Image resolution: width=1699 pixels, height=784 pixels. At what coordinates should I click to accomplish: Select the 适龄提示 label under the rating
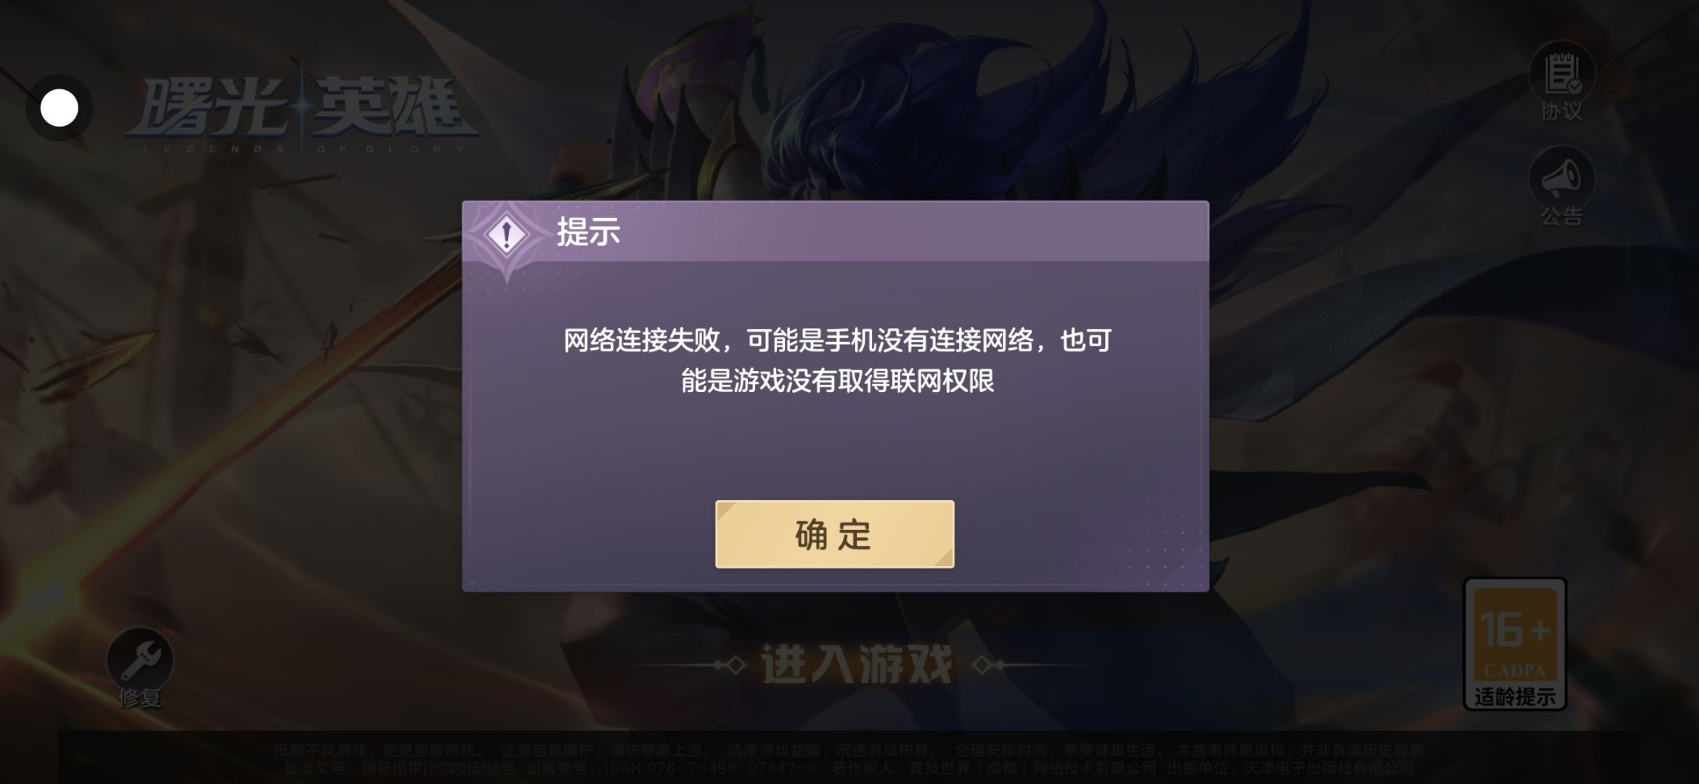tap(1515, 697)
